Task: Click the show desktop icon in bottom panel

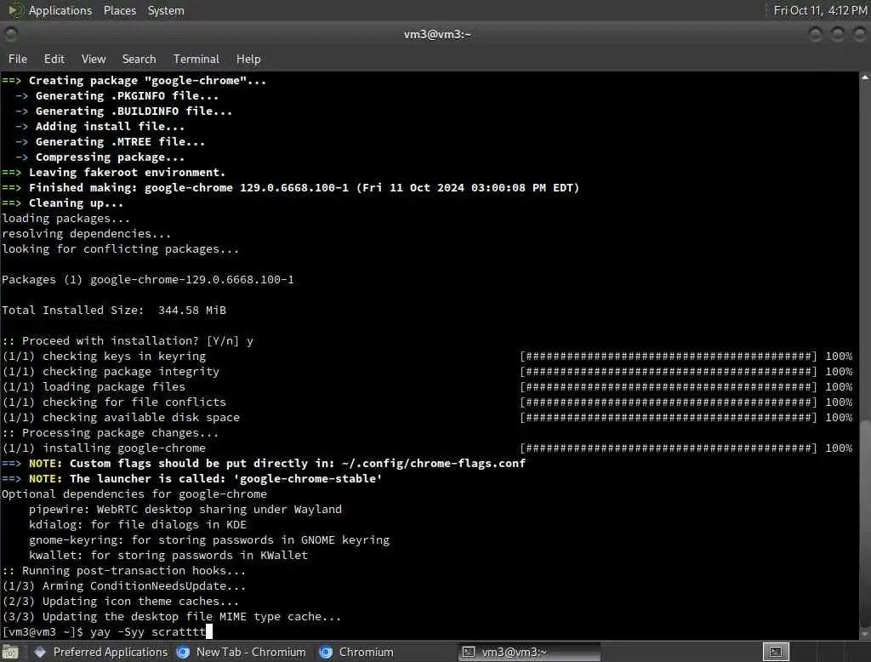Action: [10, 652]
